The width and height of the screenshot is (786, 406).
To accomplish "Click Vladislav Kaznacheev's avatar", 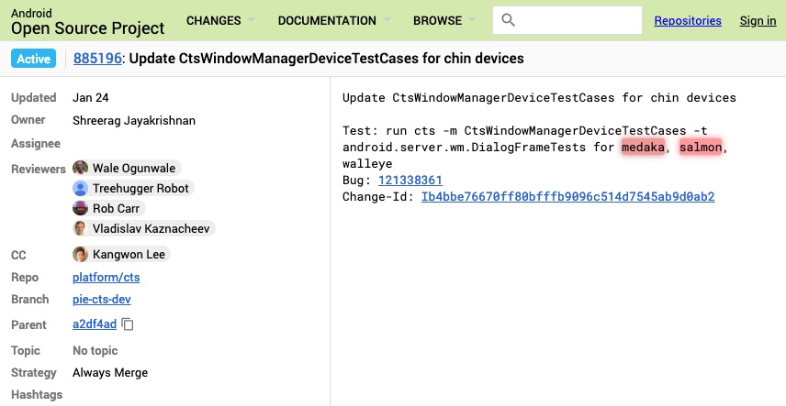I will [81, 229].
